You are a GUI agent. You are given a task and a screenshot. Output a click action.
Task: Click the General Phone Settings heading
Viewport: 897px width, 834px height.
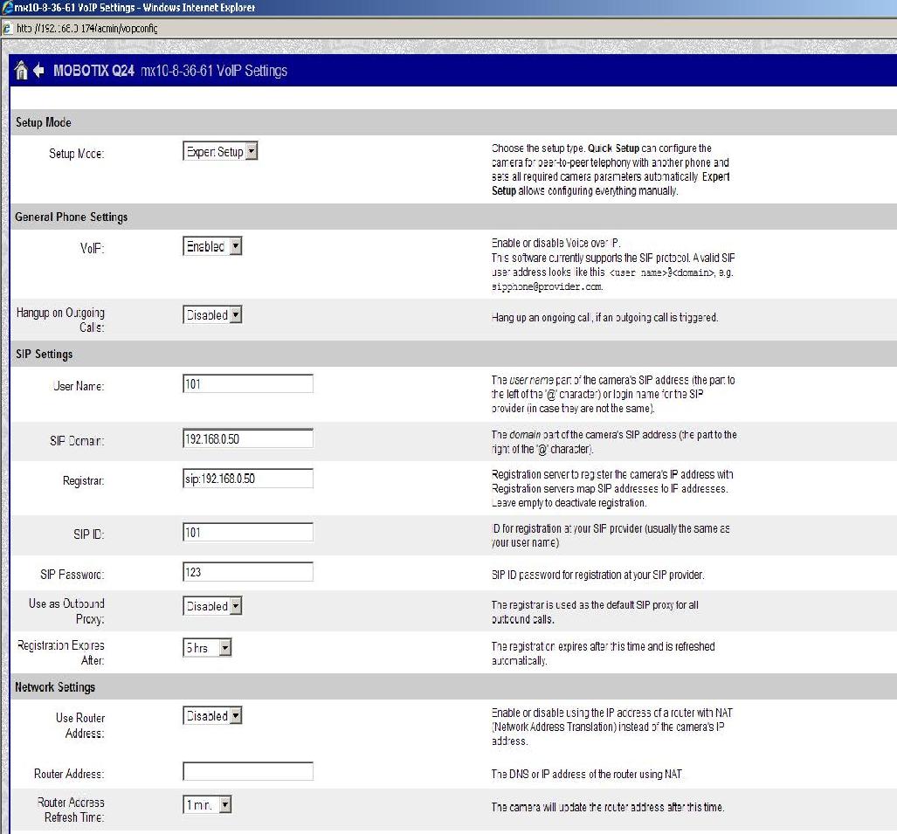[72, 217]
